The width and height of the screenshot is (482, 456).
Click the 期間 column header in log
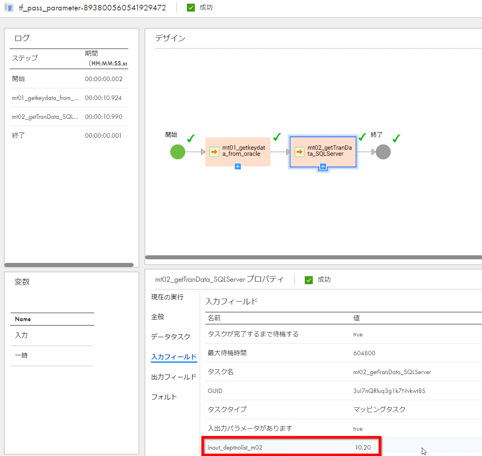point(106,58)
